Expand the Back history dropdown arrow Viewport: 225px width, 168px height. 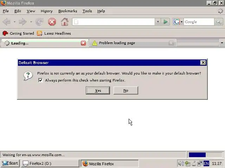(14, 22)
